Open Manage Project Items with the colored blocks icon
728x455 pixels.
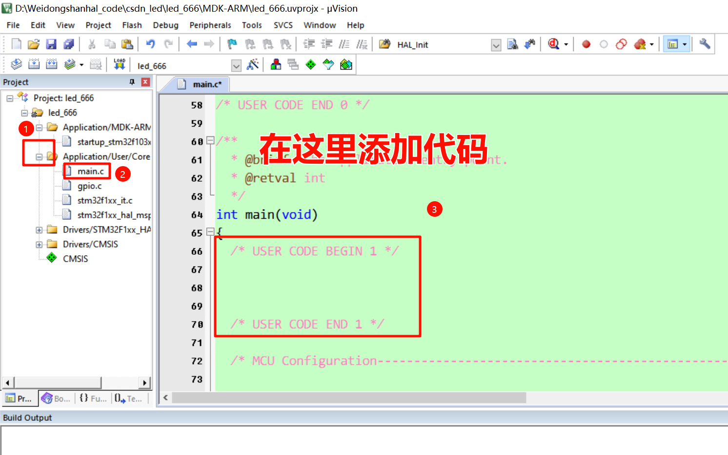coord(276,64)
